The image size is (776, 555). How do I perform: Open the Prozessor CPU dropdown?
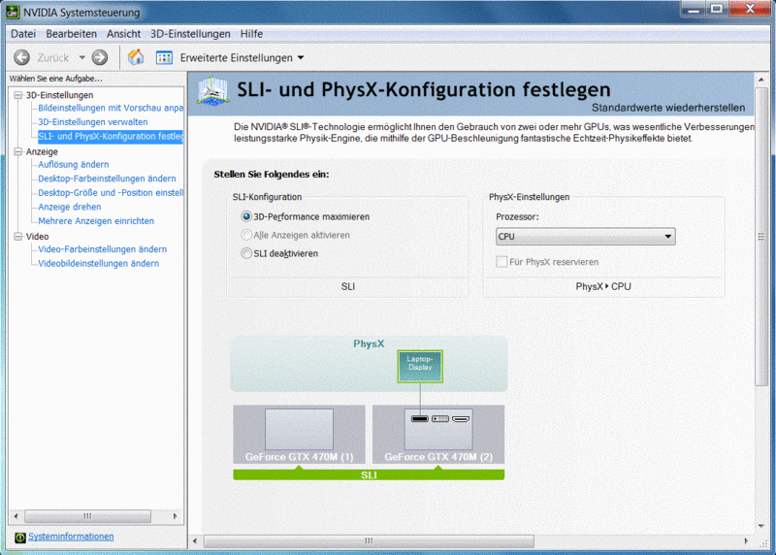click(x=586, y=236)
